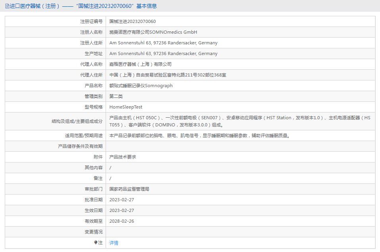Click the 代理人名称 label
This screenshot has height=252, width=380.
point(91,64)
